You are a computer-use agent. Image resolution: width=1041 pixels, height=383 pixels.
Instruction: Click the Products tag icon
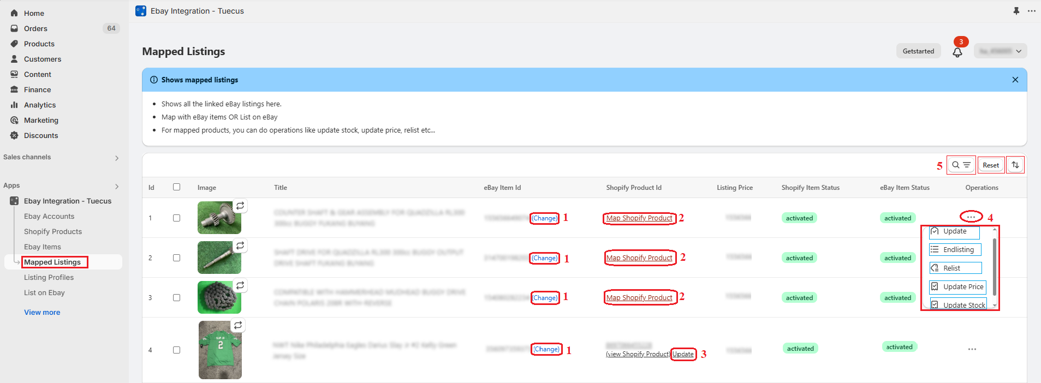[x=14, y=44]
